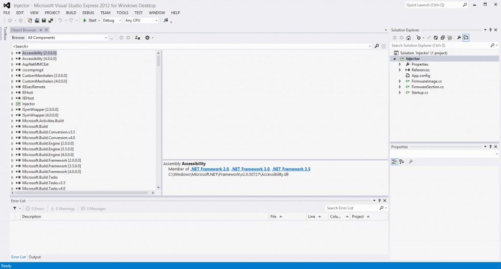Image resolution: width=501 pixels, height=269 pixels.
Task: Expand Accessibility [2.0.0.0] assembly node
Action: [x=12, y=53]
